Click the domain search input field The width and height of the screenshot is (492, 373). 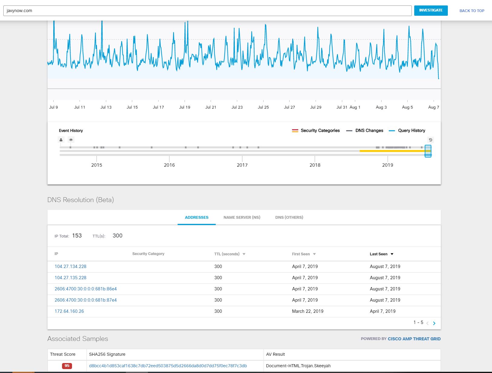[207, 11]
